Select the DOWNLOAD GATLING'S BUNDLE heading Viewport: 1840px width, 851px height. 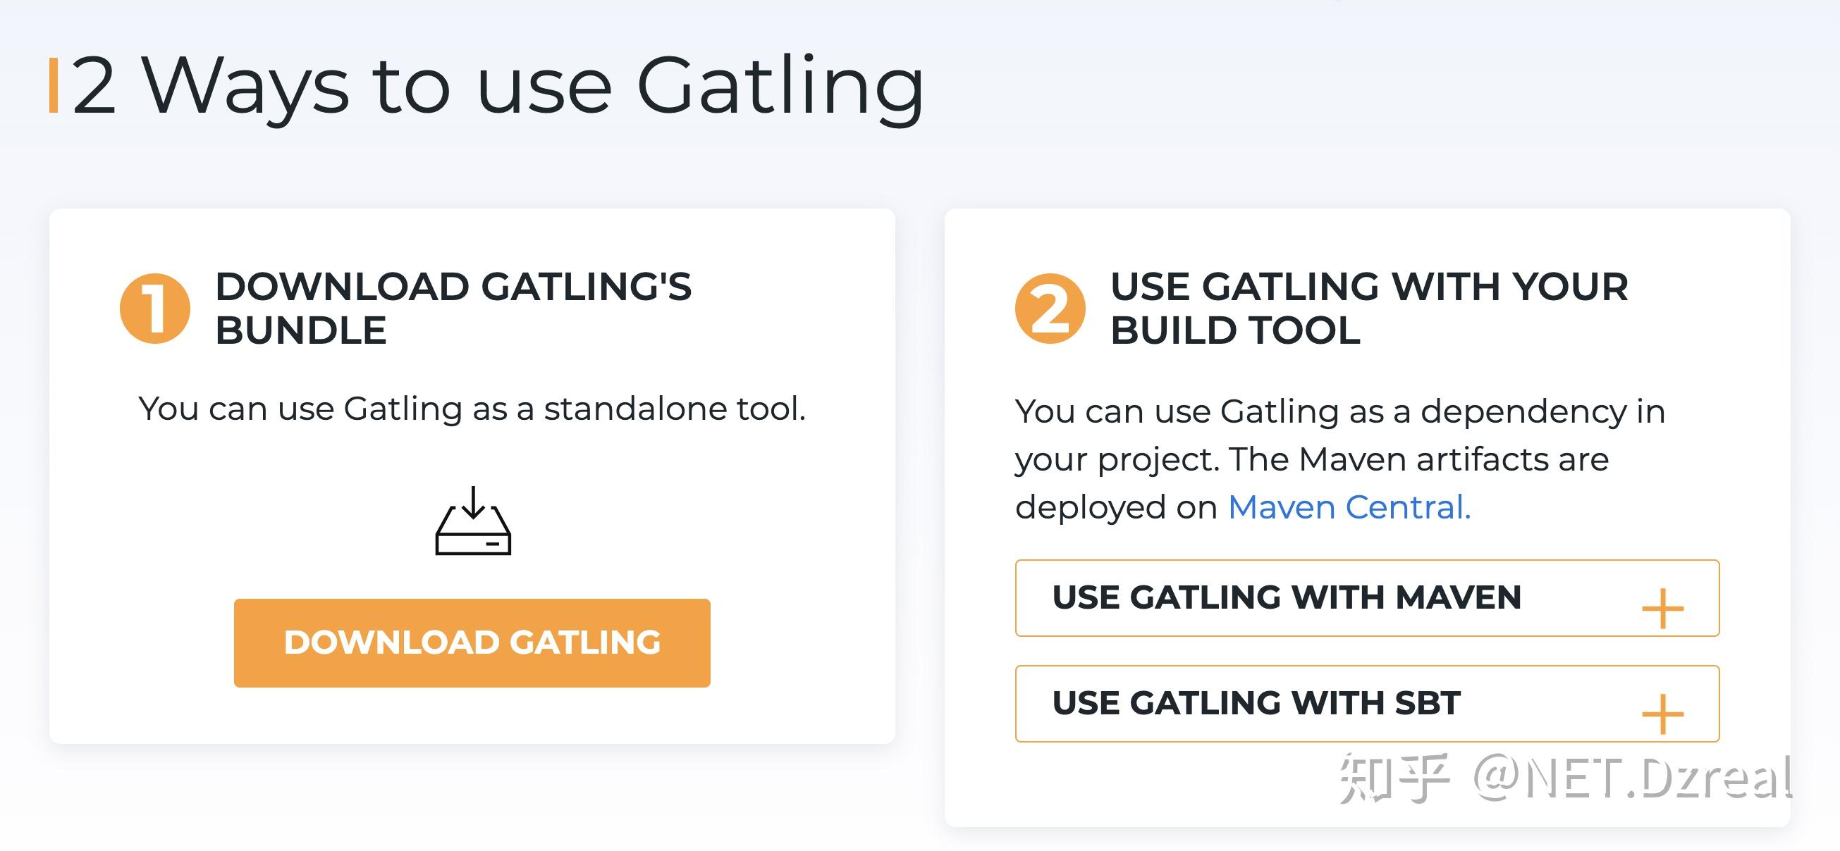[453, 309]
